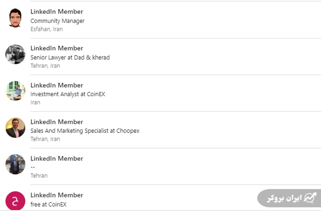The image size is (321, 211).
Task: Click the Choopex sales specialist's photo
Action: (15, 128)
